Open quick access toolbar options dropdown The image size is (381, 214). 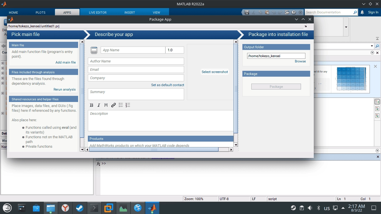[300, 12]
